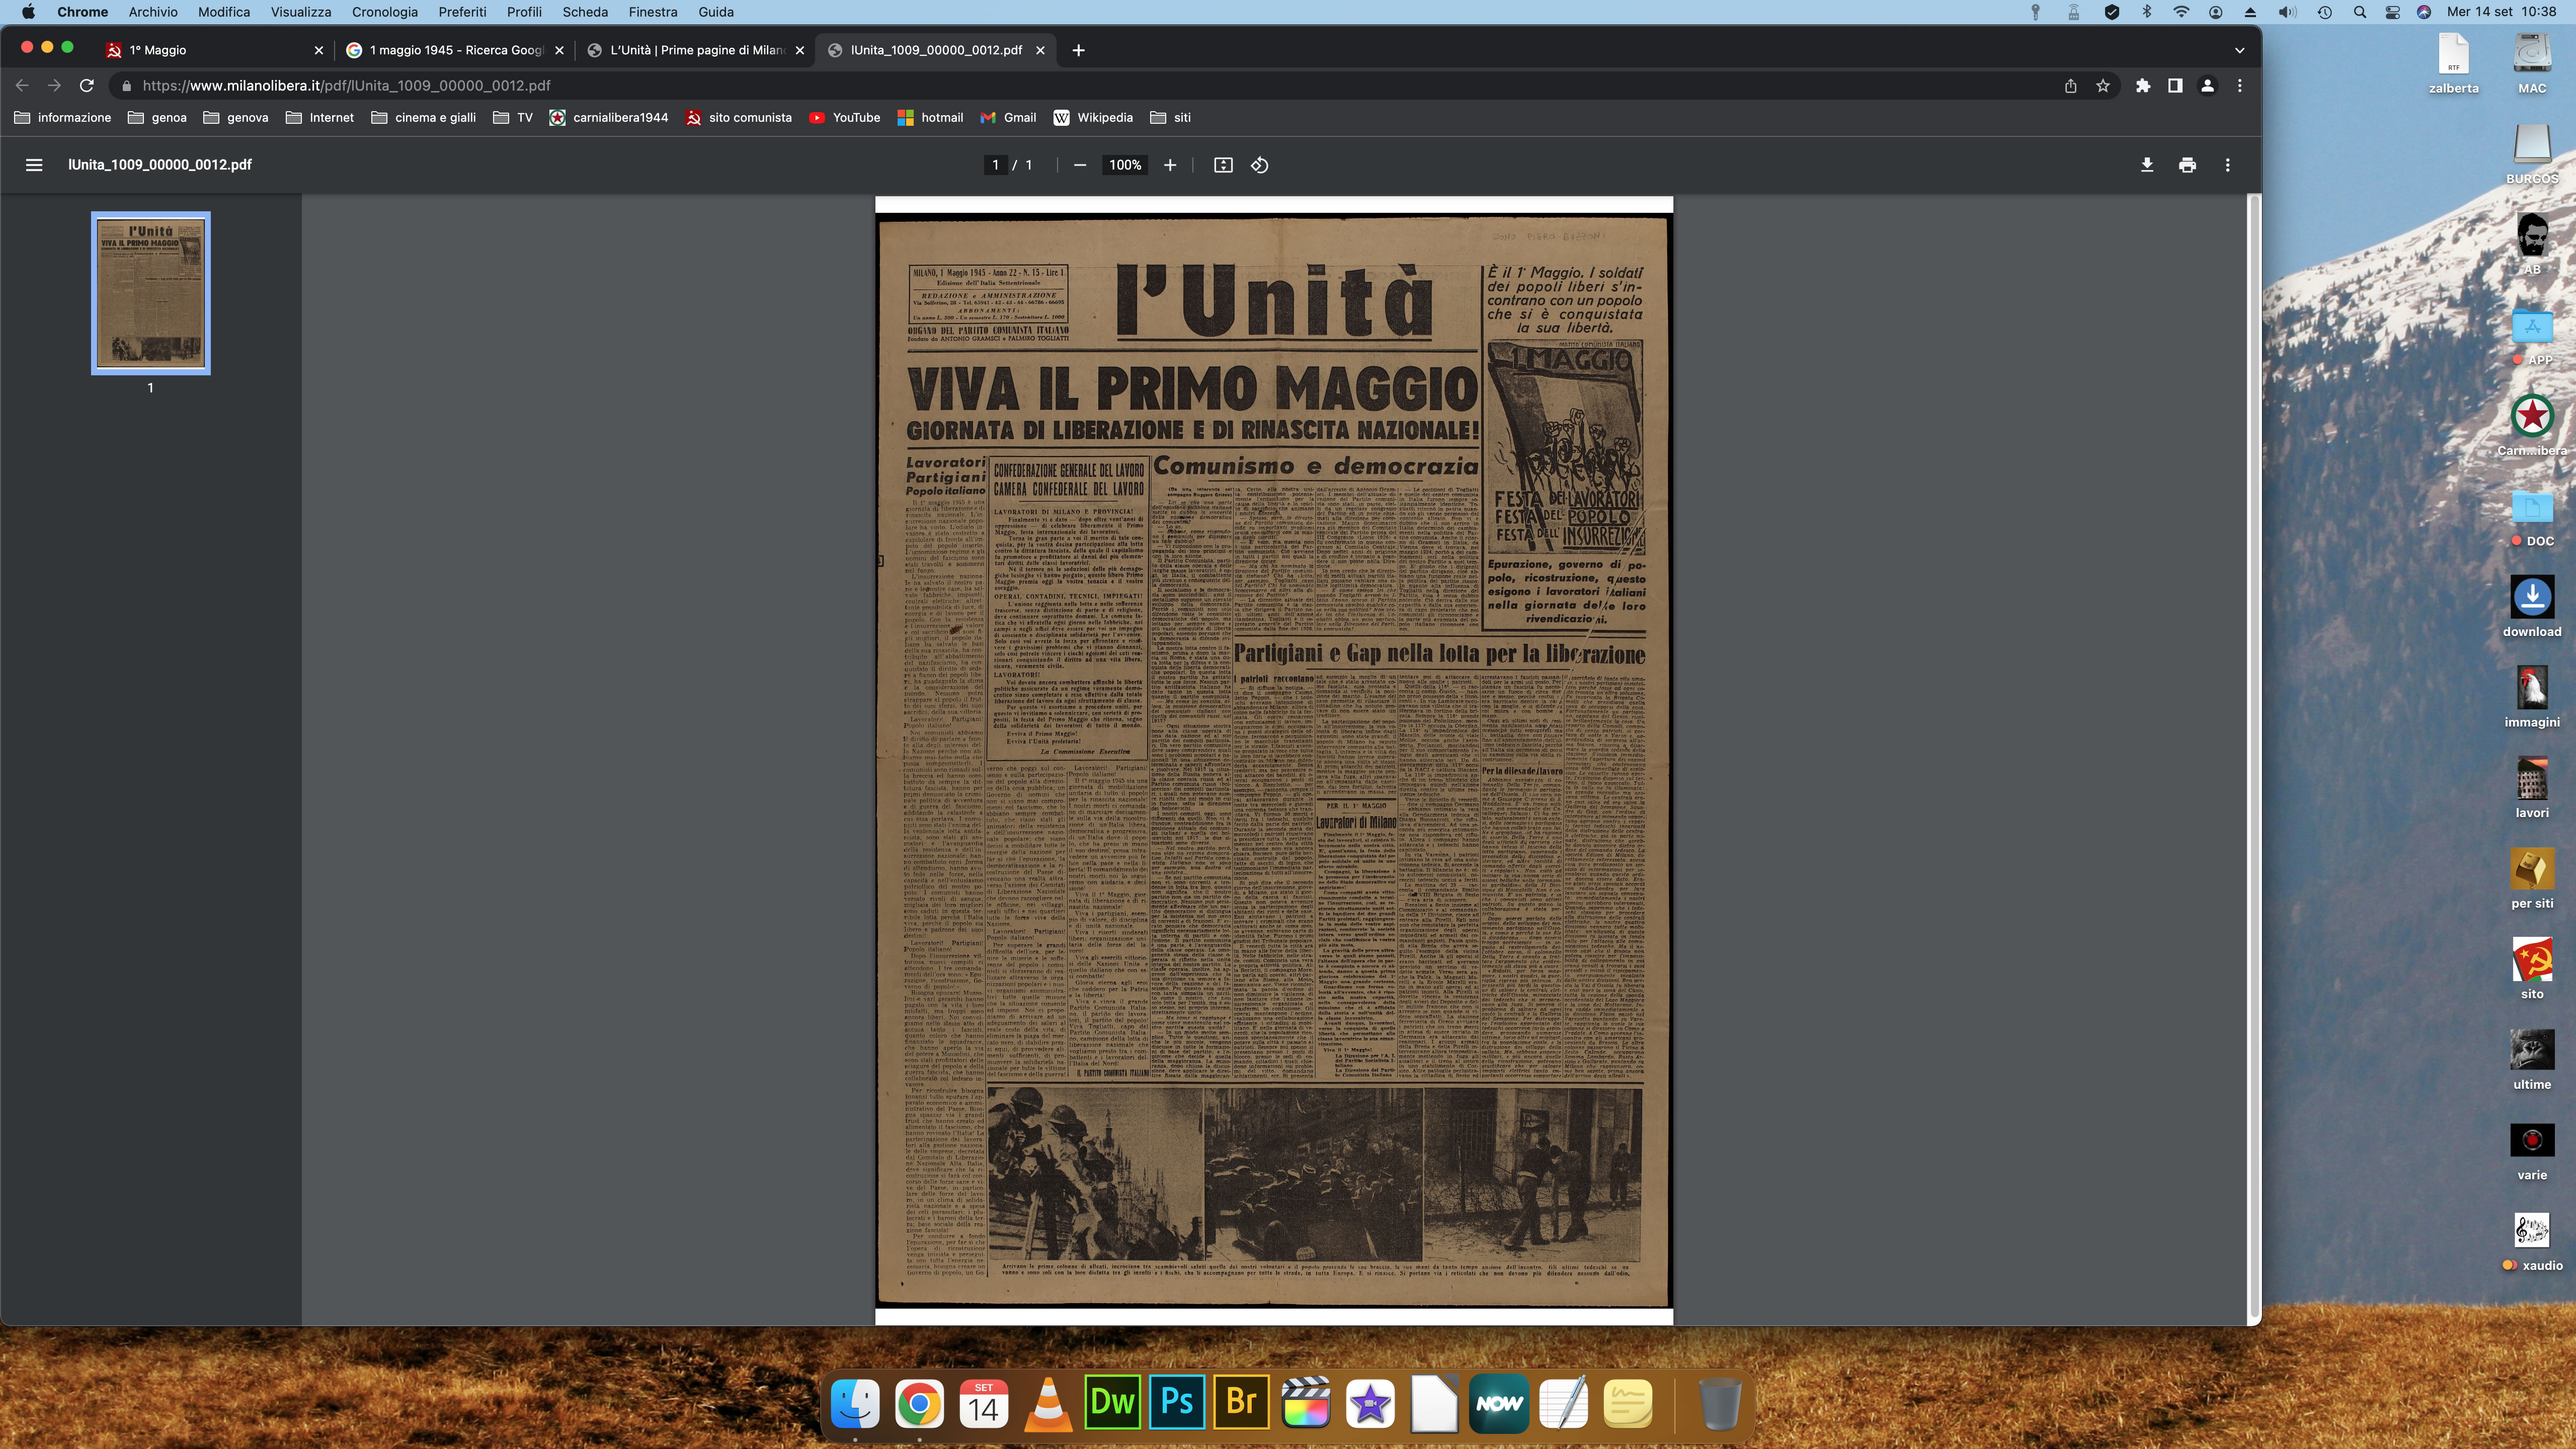Rotate the PDF counterclockwise
This screenshot has width=2576, height=1449.
click(x=1260, y=165)
